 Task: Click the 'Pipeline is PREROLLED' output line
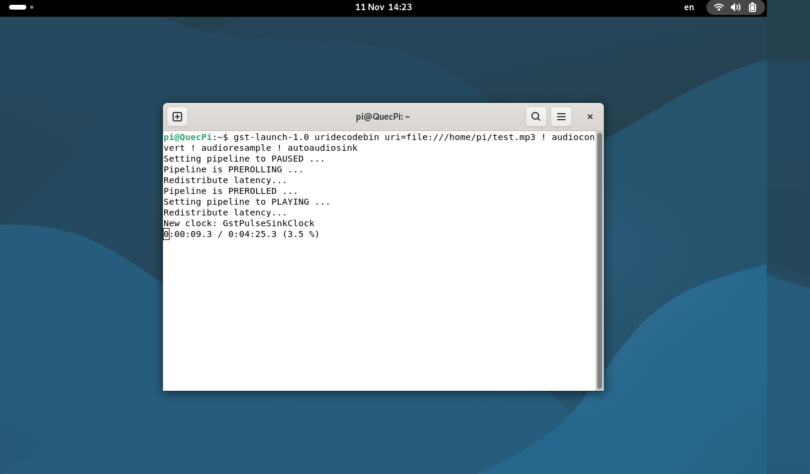point(230,191)
